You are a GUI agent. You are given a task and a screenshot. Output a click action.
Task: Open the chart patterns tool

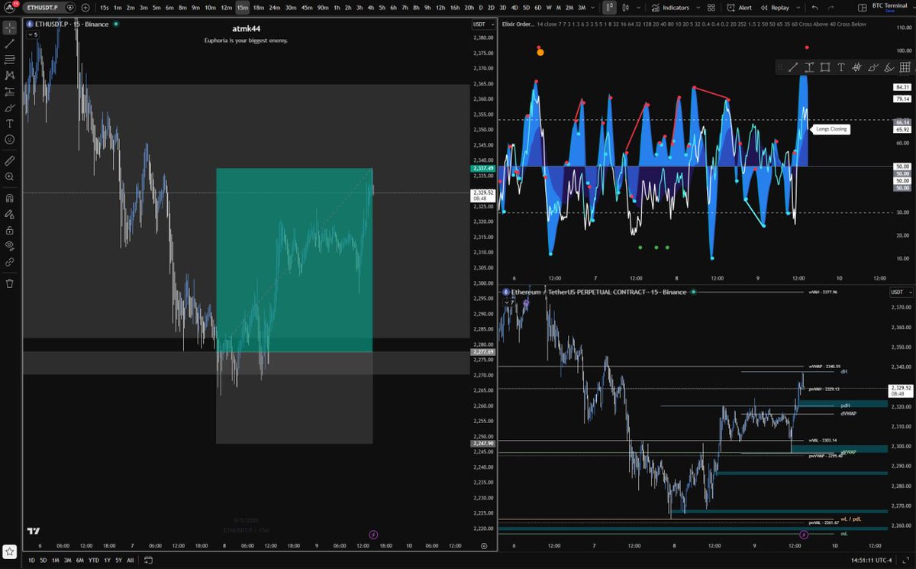pyautogui.click(x=9, y=76)
